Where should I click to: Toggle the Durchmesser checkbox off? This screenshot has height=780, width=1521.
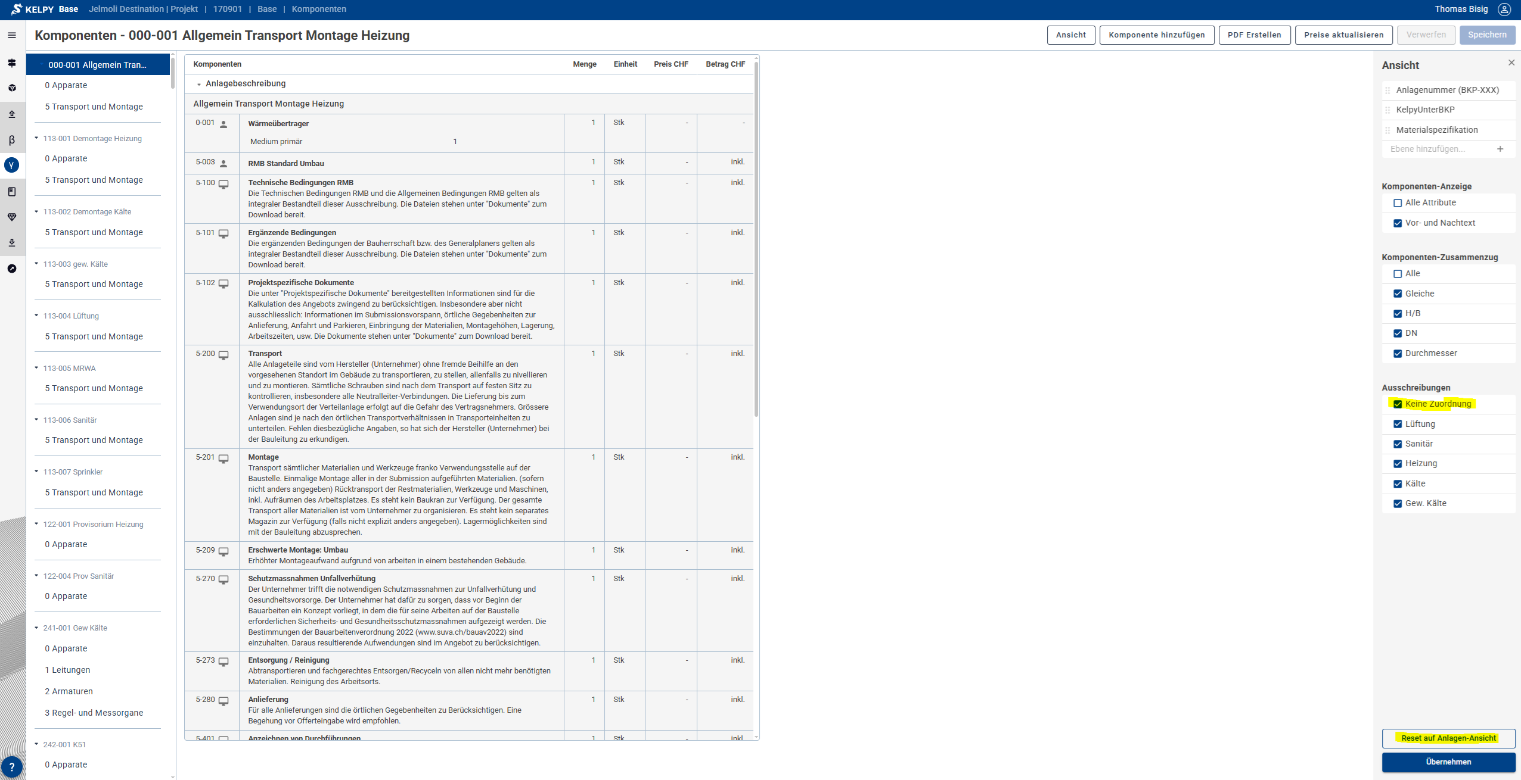coord(1397,354)
